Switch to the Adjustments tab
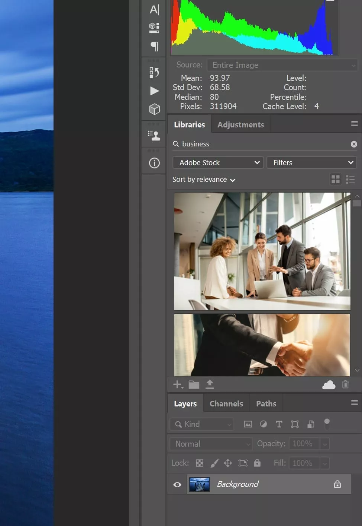 pos(241,125)
